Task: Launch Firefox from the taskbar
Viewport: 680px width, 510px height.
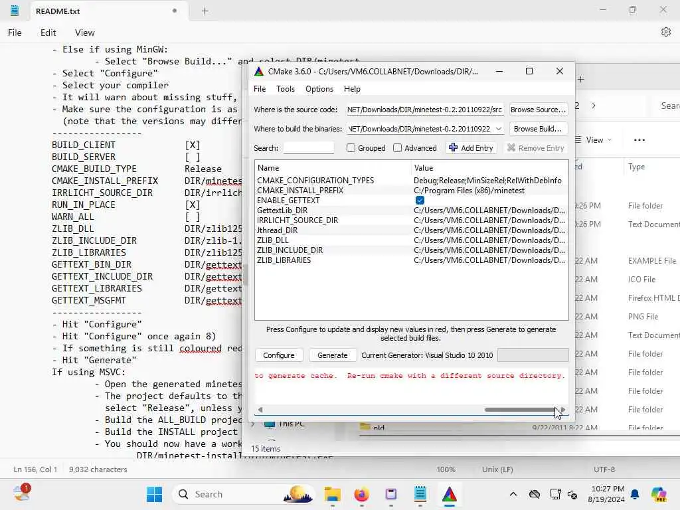Action: coord(362,494)
